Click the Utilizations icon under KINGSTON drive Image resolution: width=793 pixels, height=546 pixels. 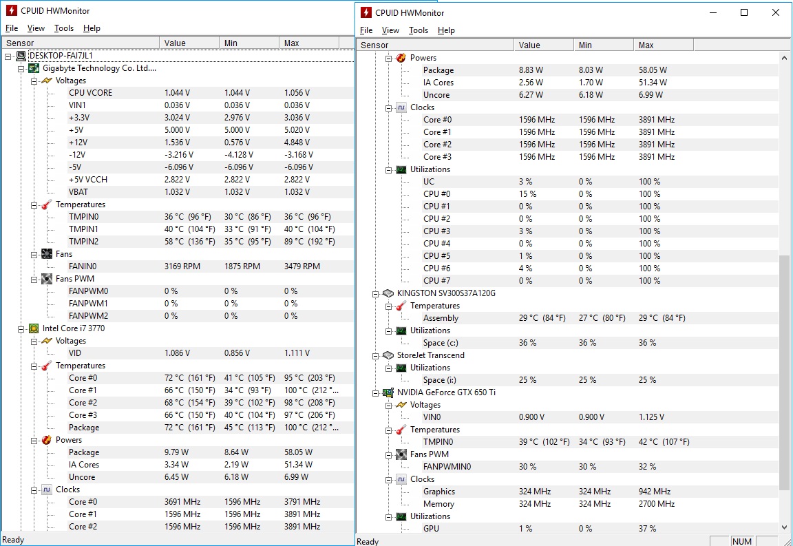point(401,330)
